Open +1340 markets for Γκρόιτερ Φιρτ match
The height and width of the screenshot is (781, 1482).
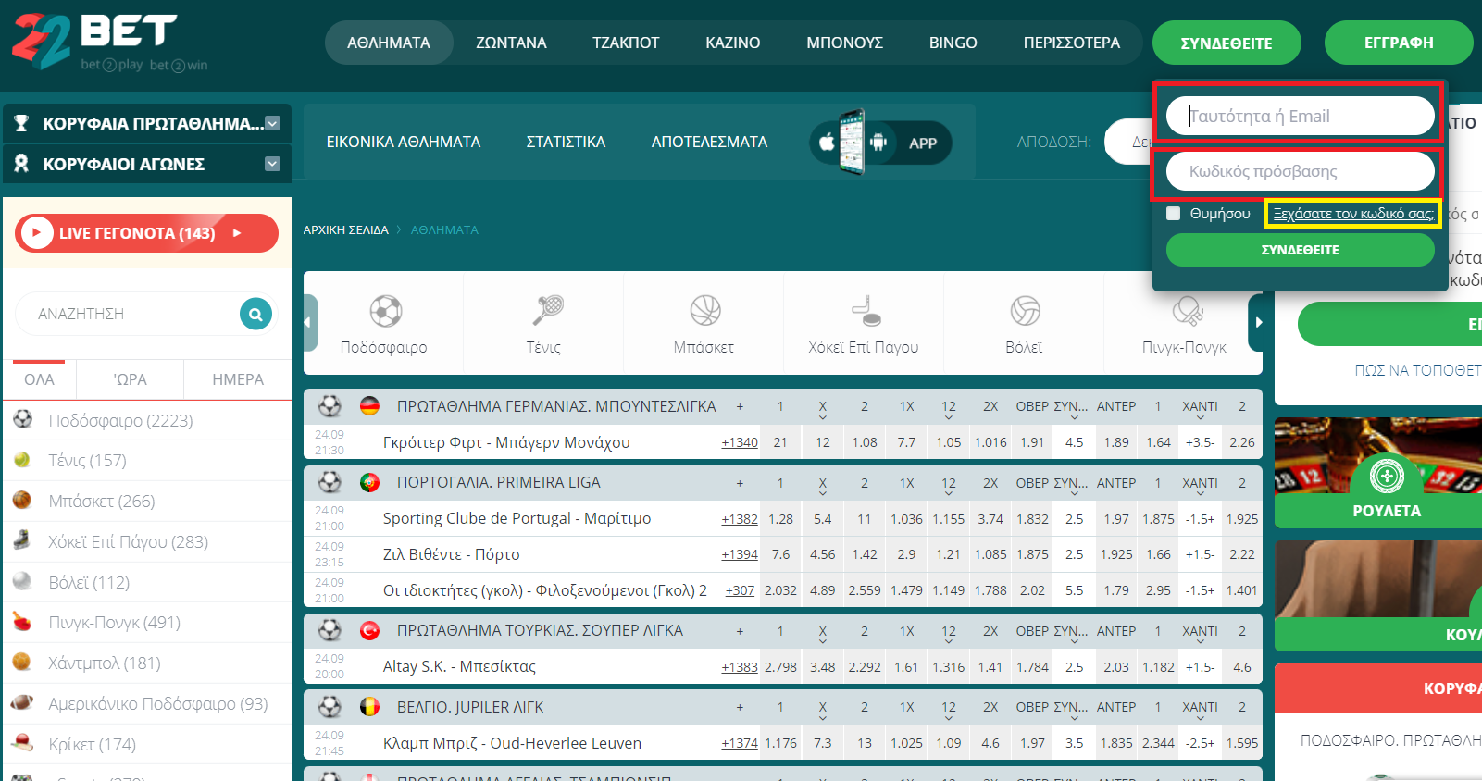point(740,442)
